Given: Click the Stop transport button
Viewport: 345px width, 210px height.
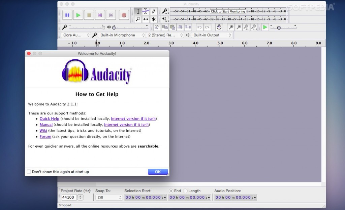Looking at the screenshot, I should pyautogui.click(x=89, y=15).
